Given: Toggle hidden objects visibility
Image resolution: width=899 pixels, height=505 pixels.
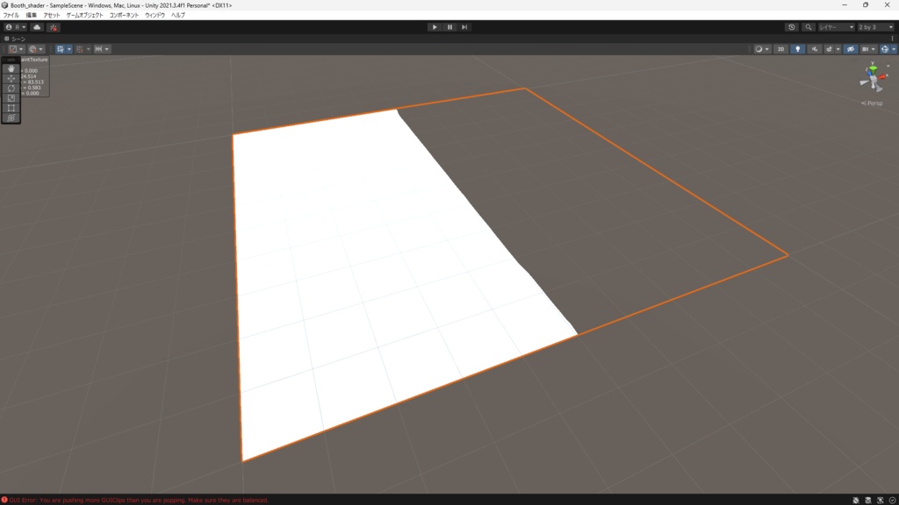Looking at the screenshot, I should pos(851,49).
